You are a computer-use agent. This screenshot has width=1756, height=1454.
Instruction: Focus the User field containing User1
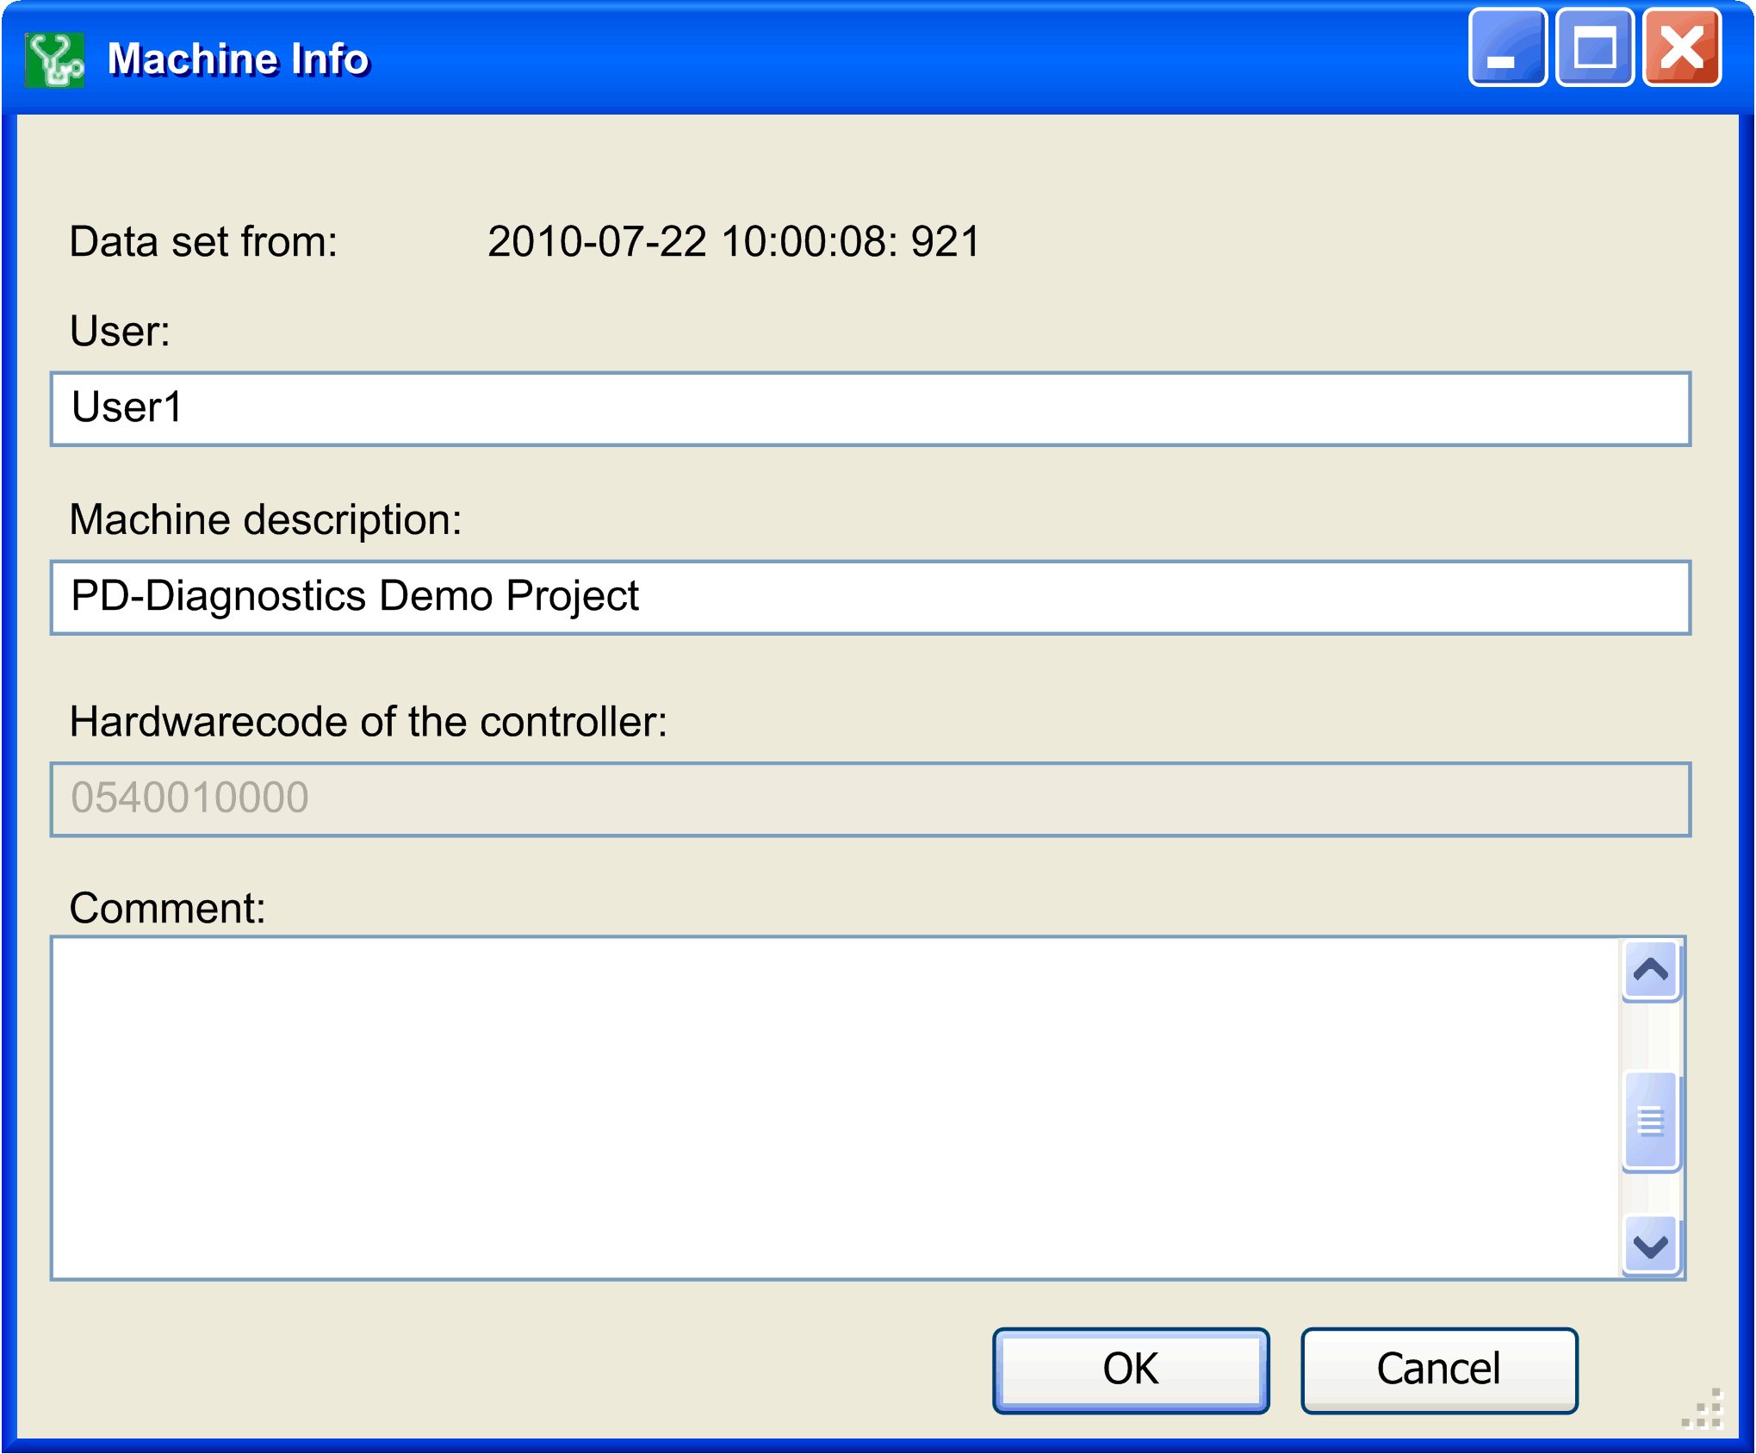870,408
